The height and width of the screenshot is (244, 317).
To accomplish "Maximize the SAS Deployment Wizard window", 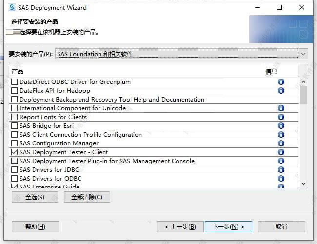I will click(x=279, y=7).
